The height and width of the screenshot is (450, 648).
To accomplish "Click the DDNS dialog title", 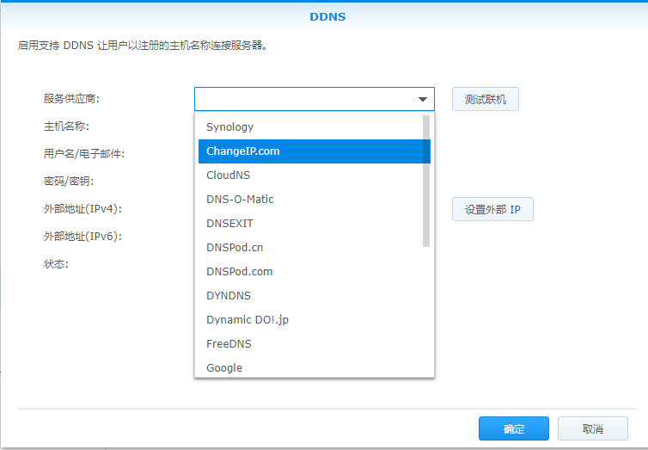I will pyautogui.click(x=327, y=17).
